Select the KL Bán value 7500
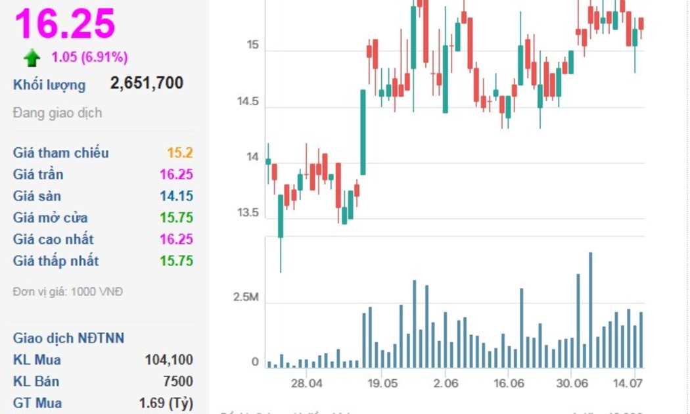Viewport: 690px width, 414px height. [179, 382]
